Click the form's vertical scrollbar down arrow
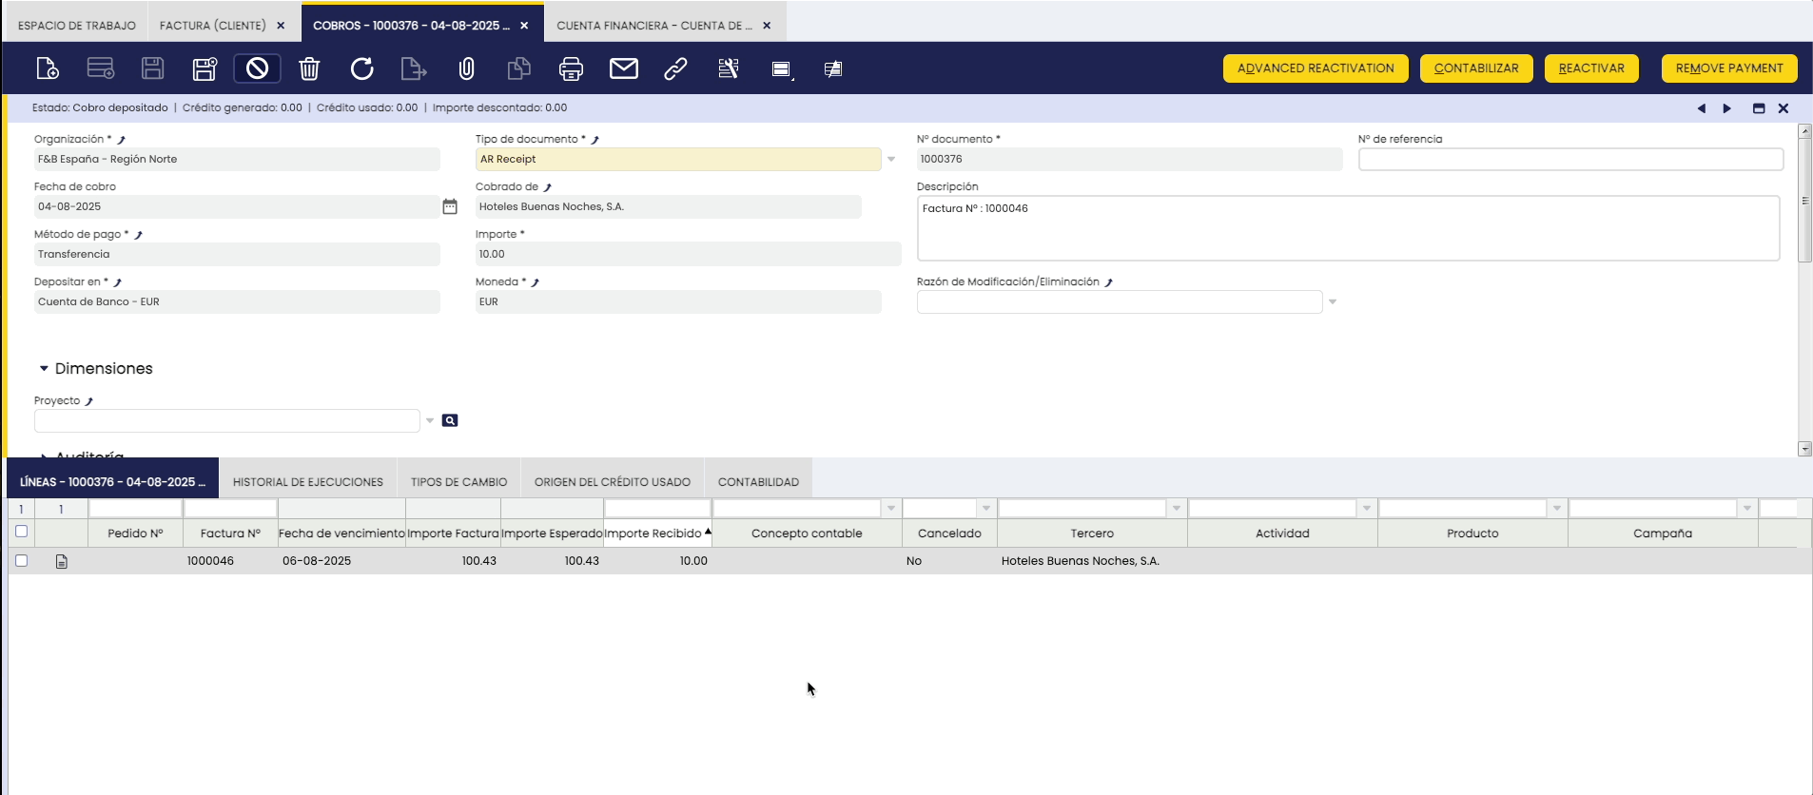 (1804, 449)
